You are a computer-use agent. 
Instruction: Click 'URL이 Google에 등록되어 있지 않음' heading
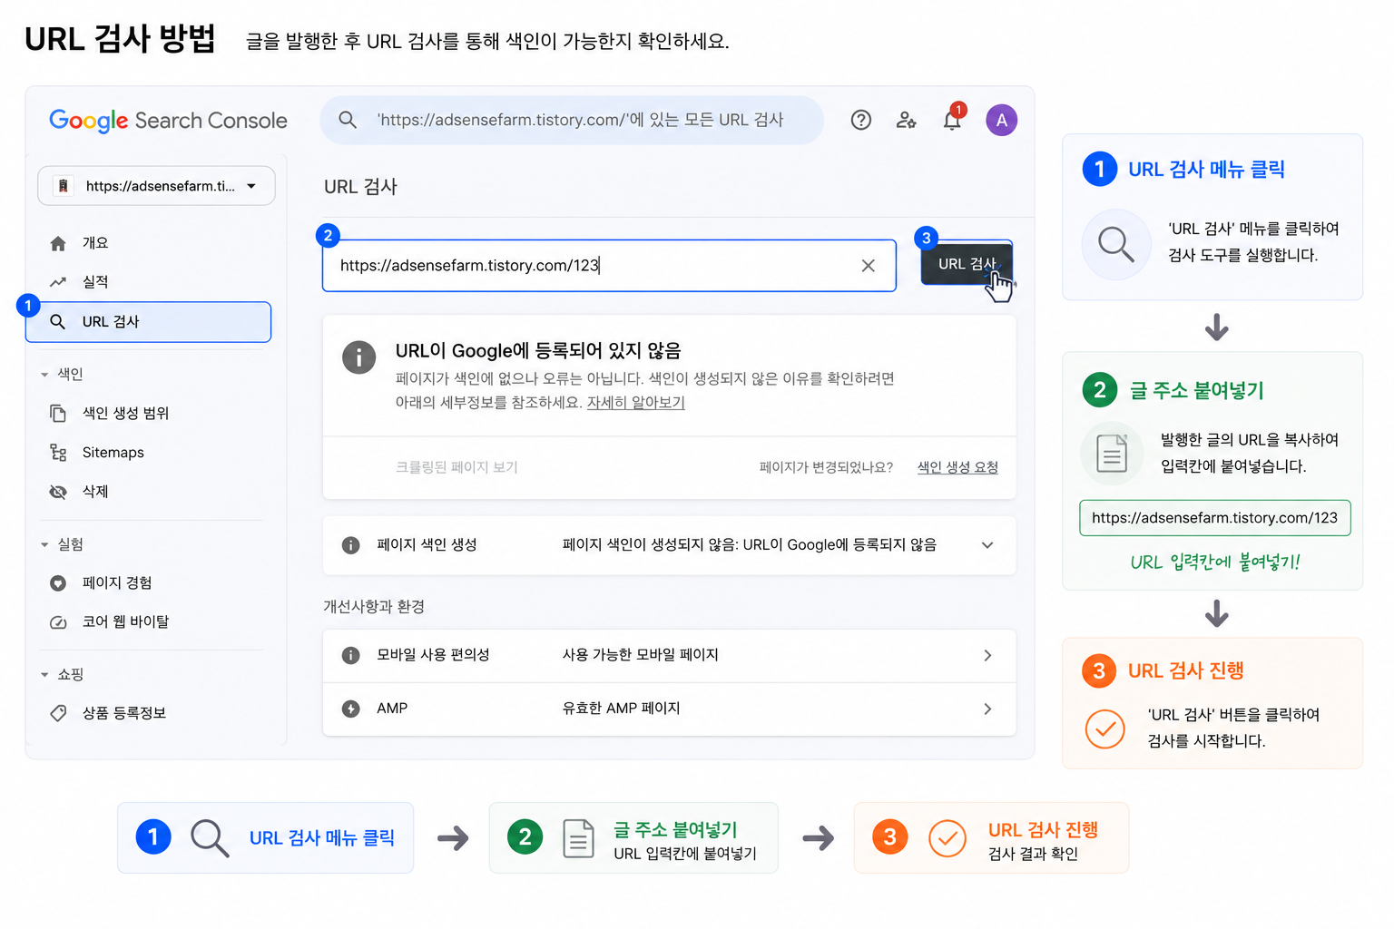pyautogui.click(x=538, y=351)
